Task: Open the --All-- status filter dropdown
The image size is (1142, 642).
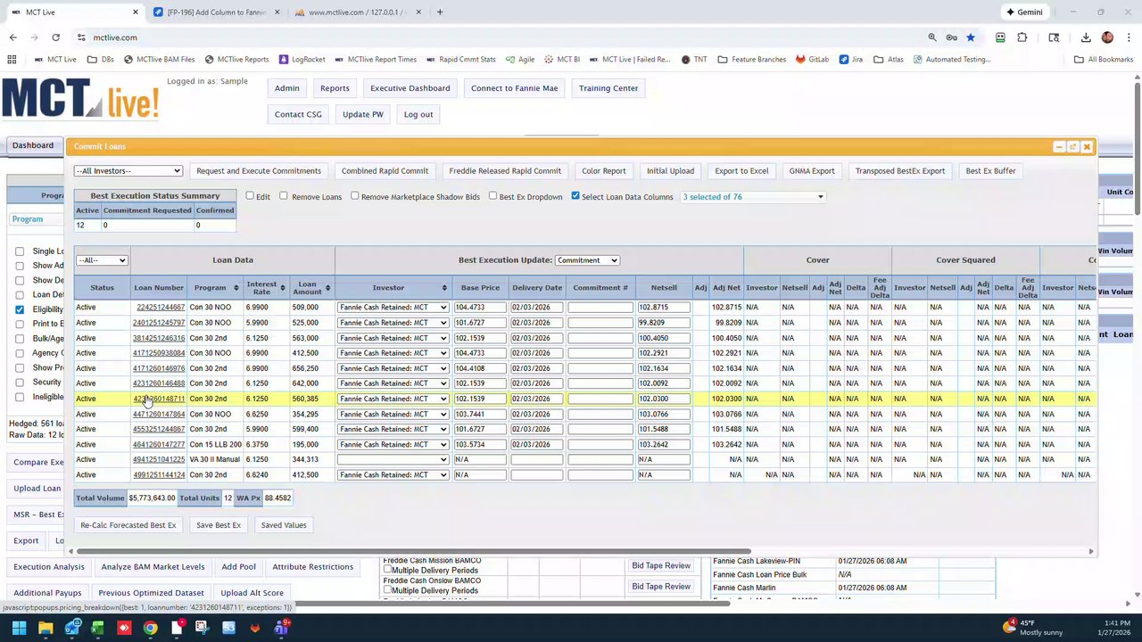Action: click(102, 260)
